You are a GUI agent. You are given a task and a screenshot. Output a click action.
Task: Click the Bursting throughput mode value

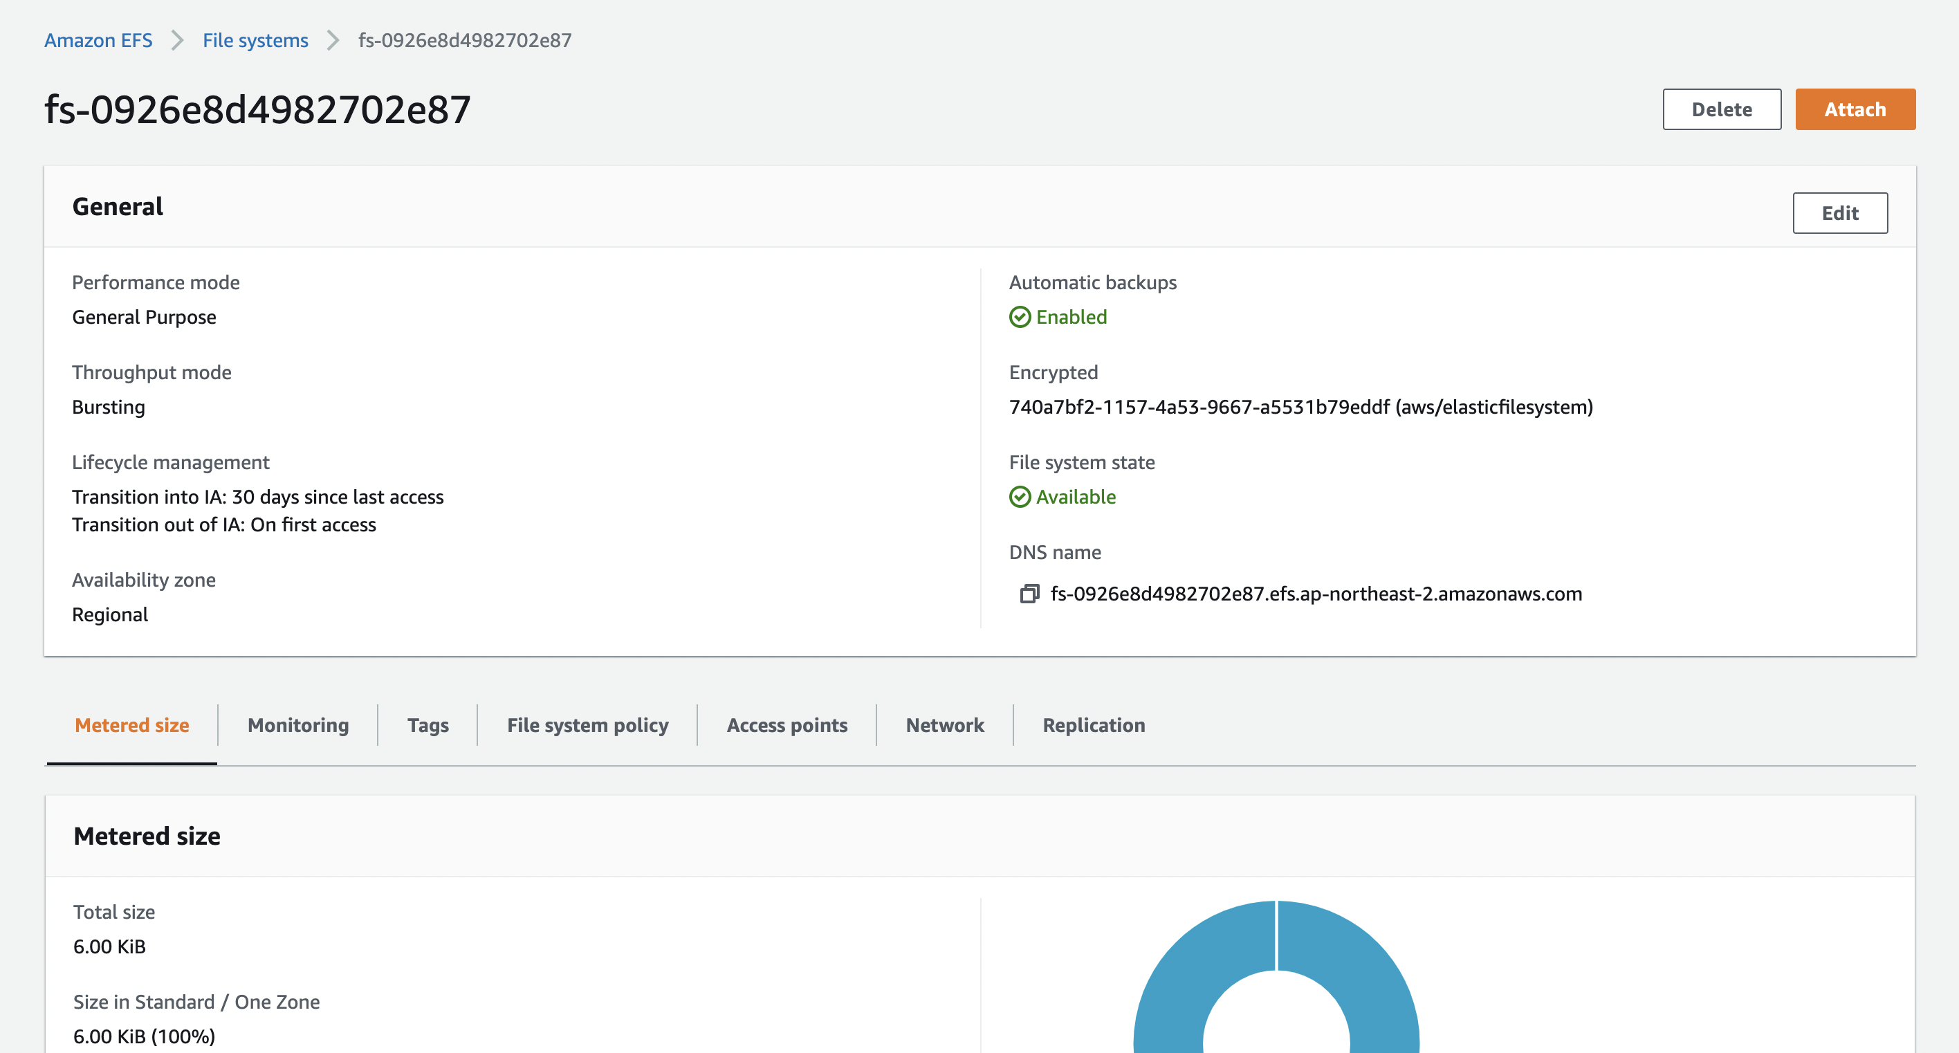[108, 407]
